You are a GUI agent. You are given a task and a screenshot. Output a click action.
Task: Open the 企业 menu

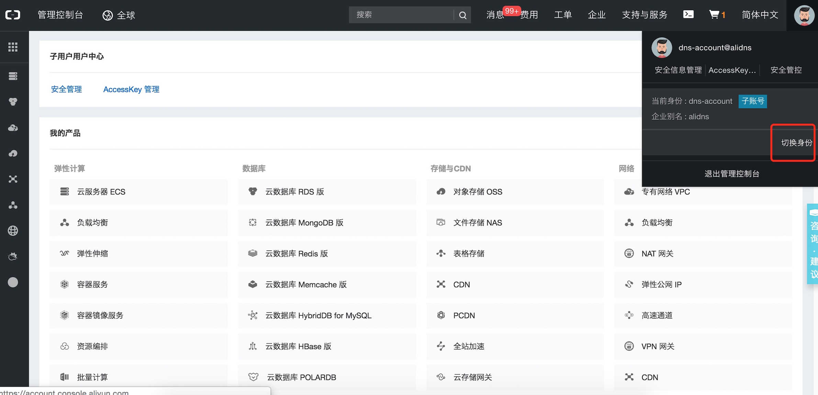tap(597, 15)
